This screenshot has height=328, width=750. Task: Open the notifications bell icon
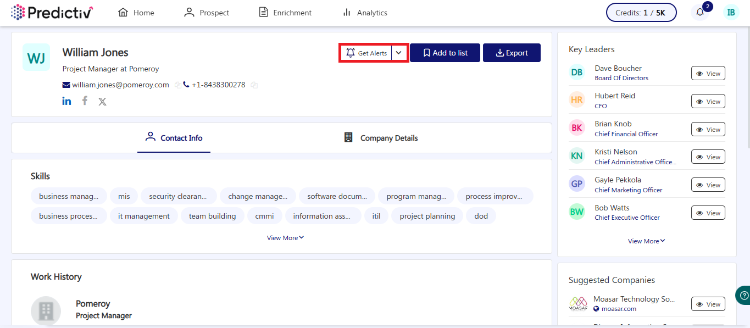pos(699,12)
